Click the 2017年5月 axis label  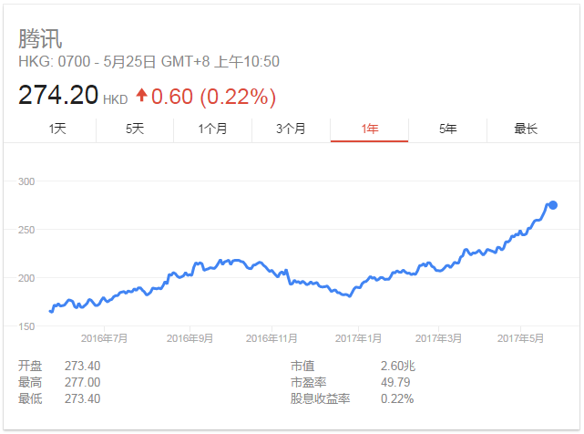(521, 337)
